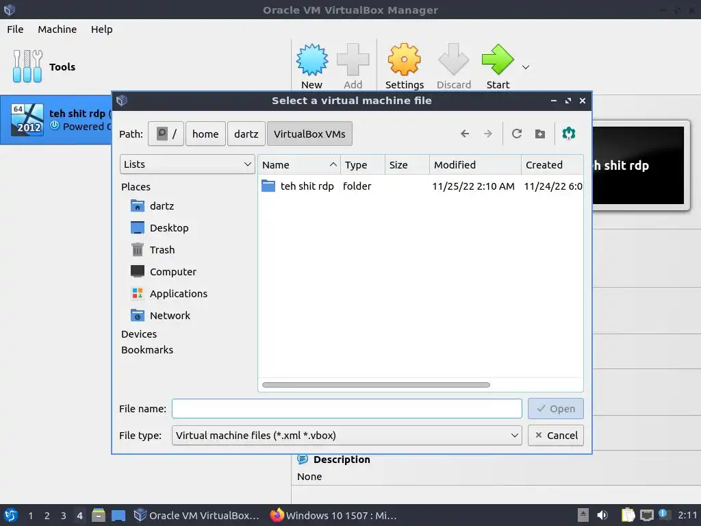701x526 pixels.
Task: Switch to workspace 1
Action: (30, 516)
